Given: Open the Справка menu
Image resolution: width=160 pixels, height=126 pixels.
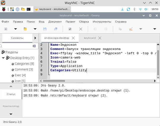Looking at the screenshot, I should pyautogui.click(x=121, y=22).
